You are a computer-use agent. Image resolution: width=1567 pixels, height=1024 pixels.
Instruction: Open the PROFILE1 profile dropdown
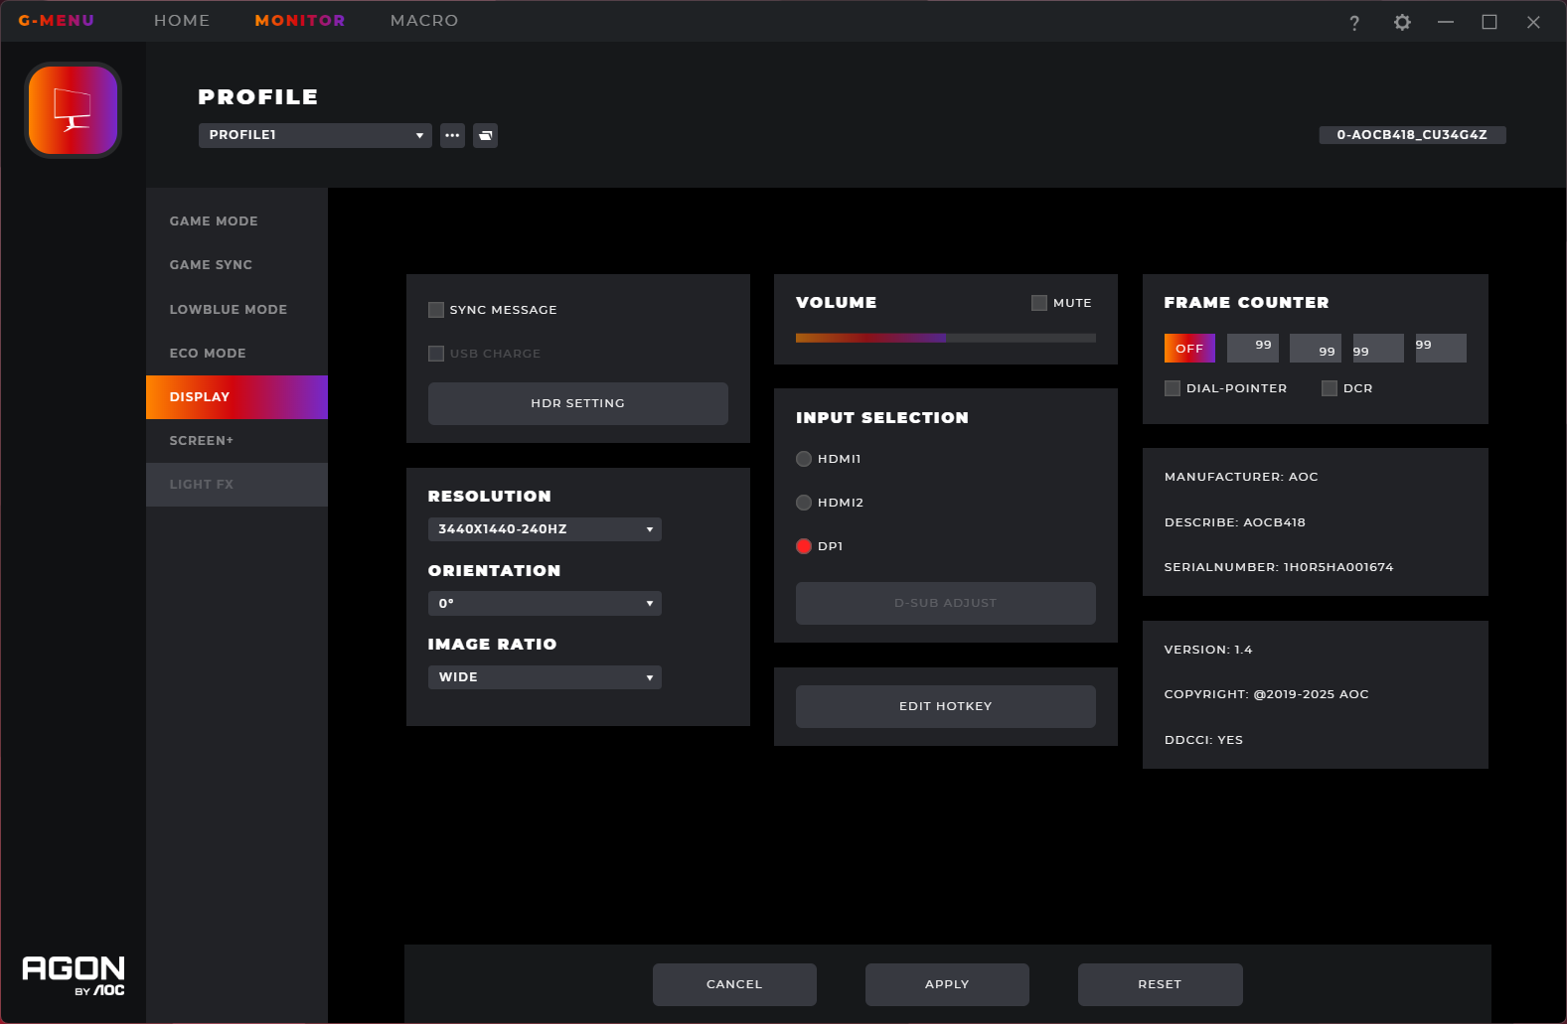(315, 135)
